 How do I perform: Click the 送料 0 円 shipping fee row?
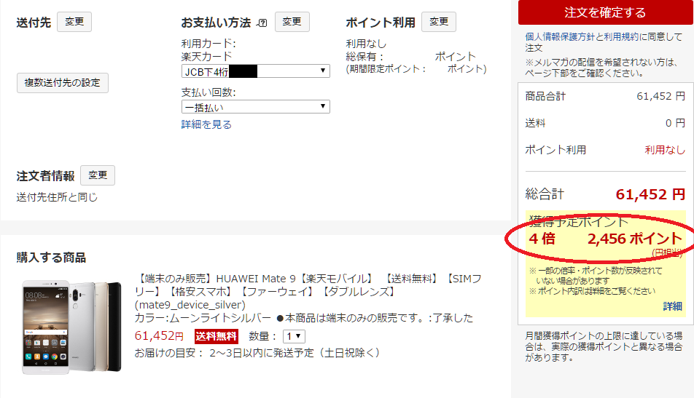coord(605,123)
